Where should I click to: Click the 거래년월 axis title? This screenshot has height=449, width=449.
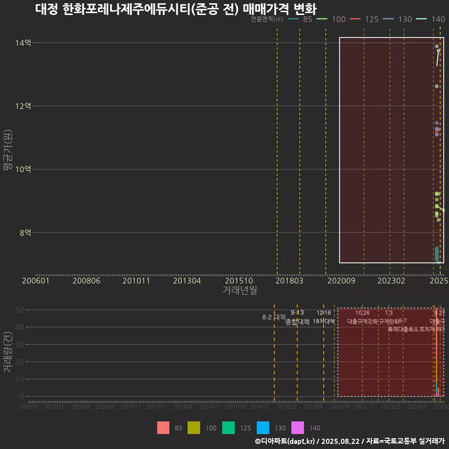239,290
